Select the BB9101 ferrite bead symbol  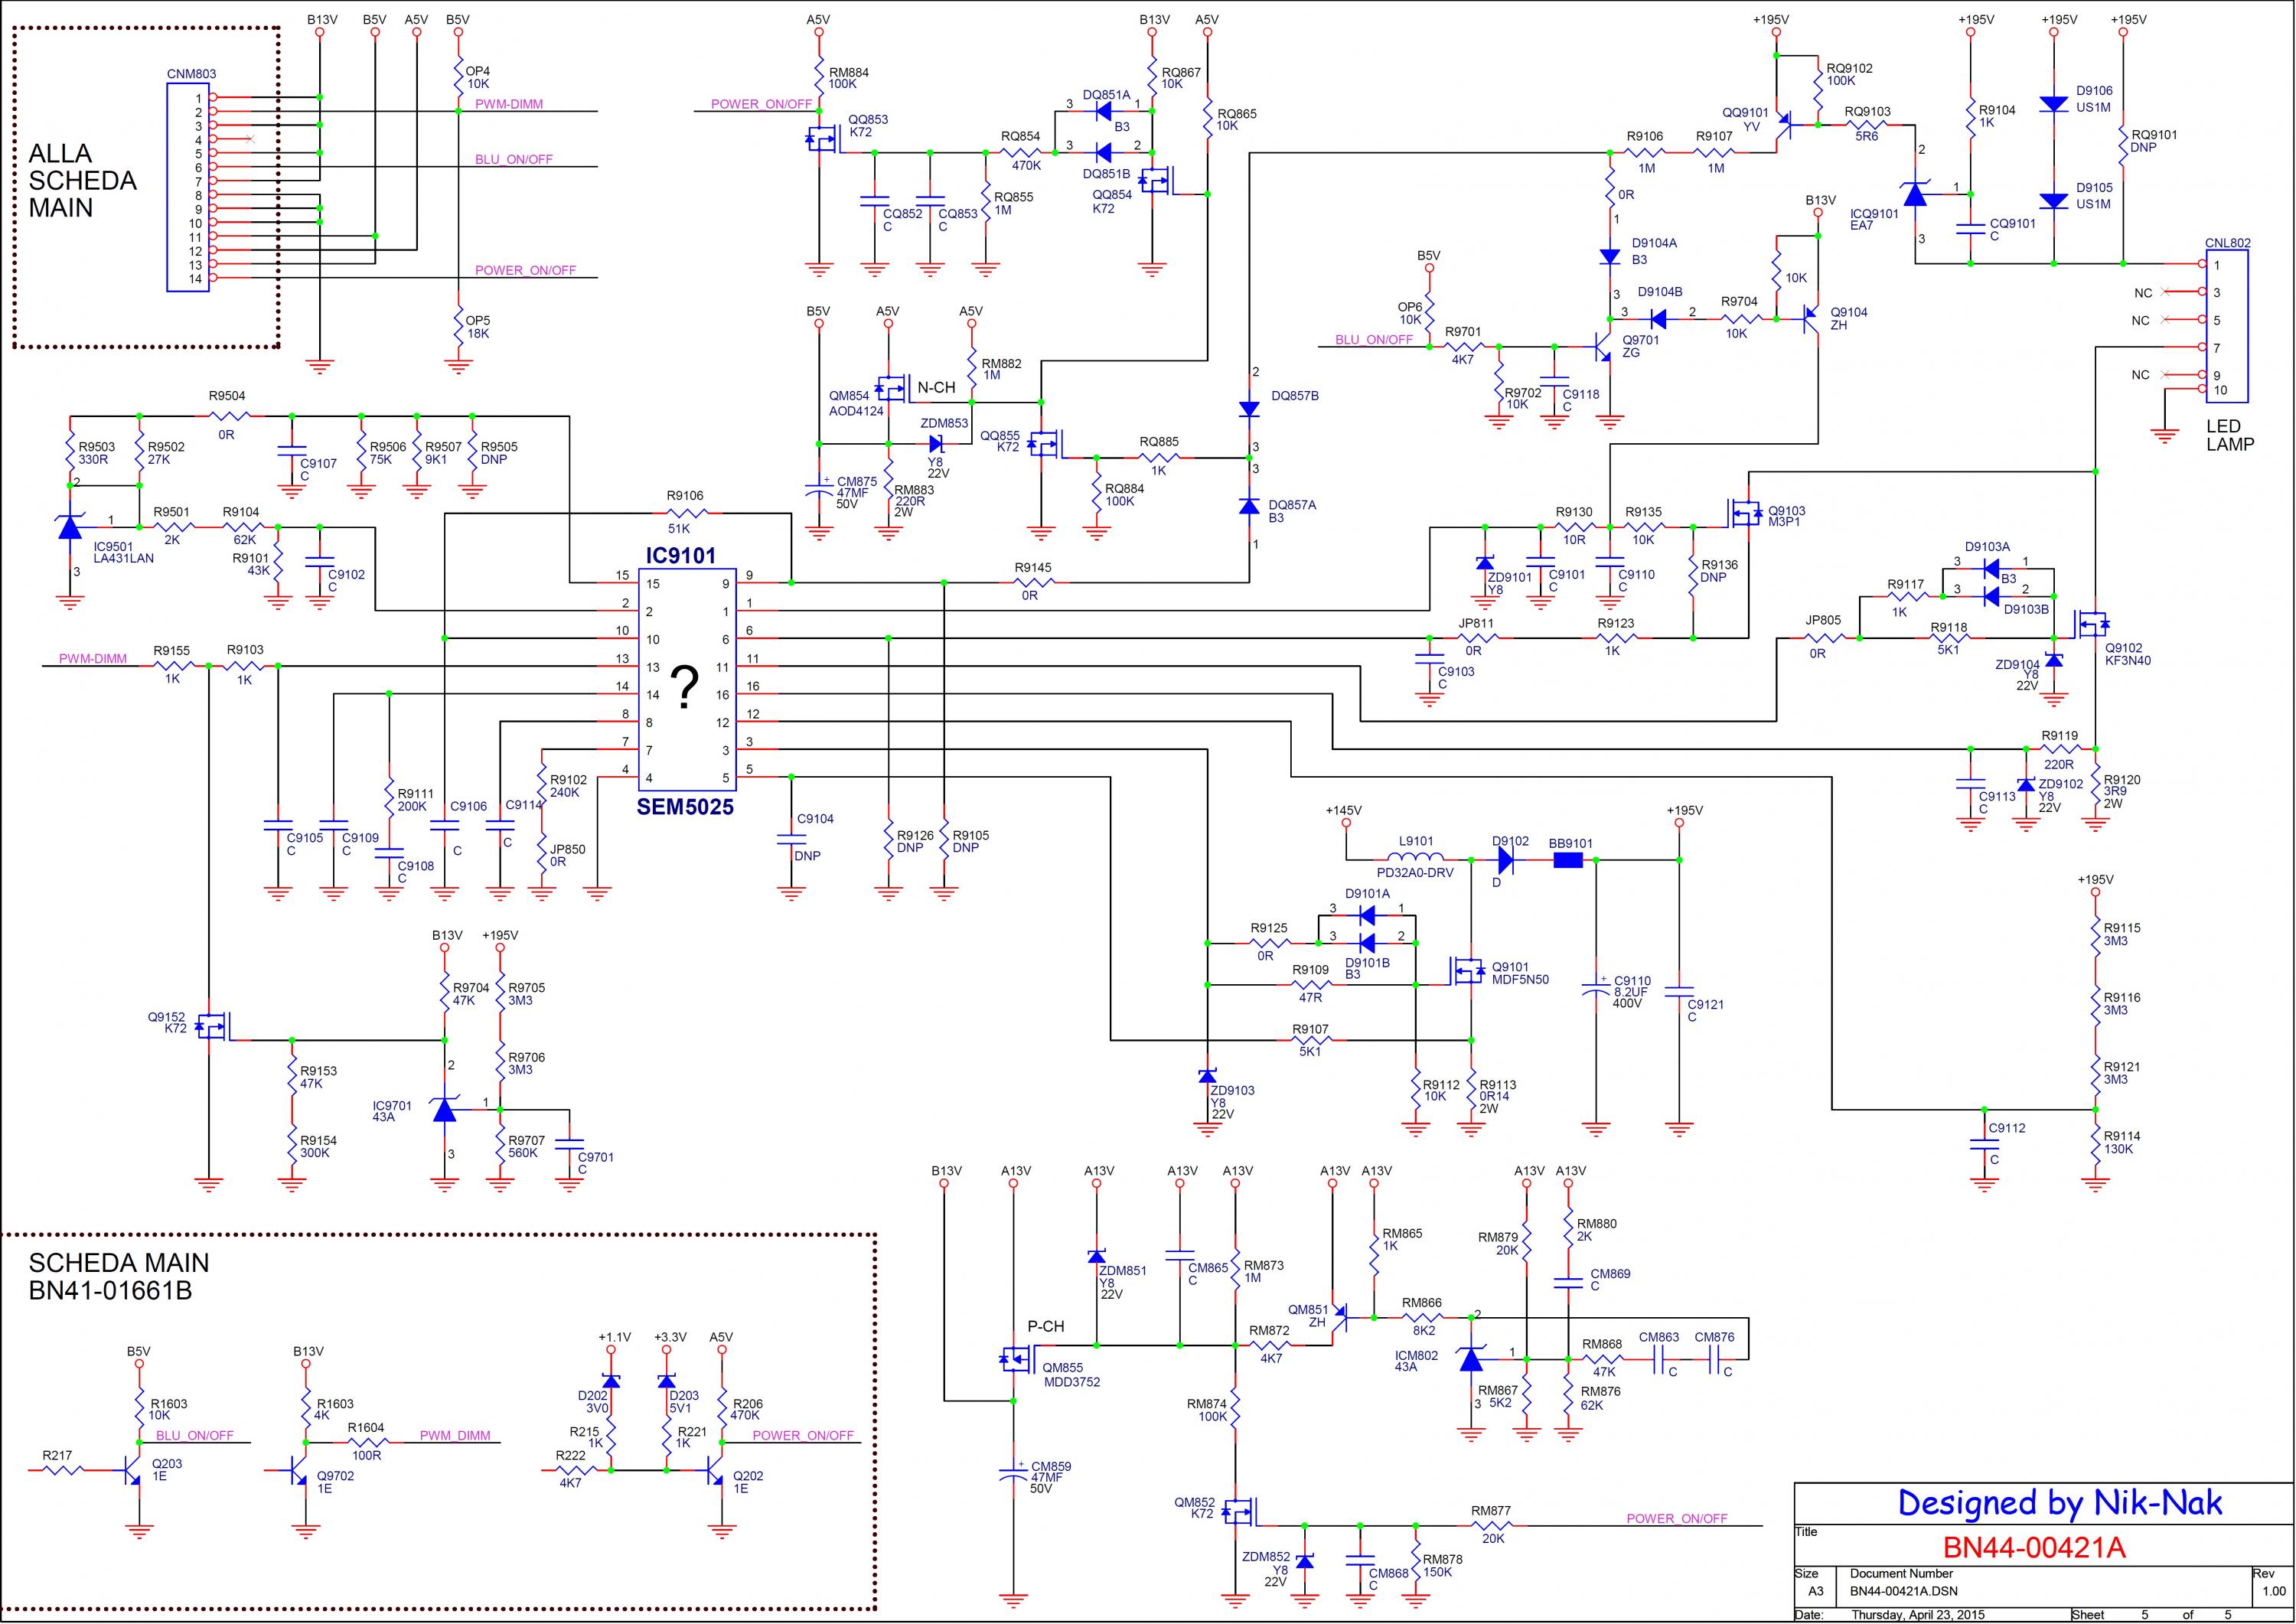[x=1568, y=859]
